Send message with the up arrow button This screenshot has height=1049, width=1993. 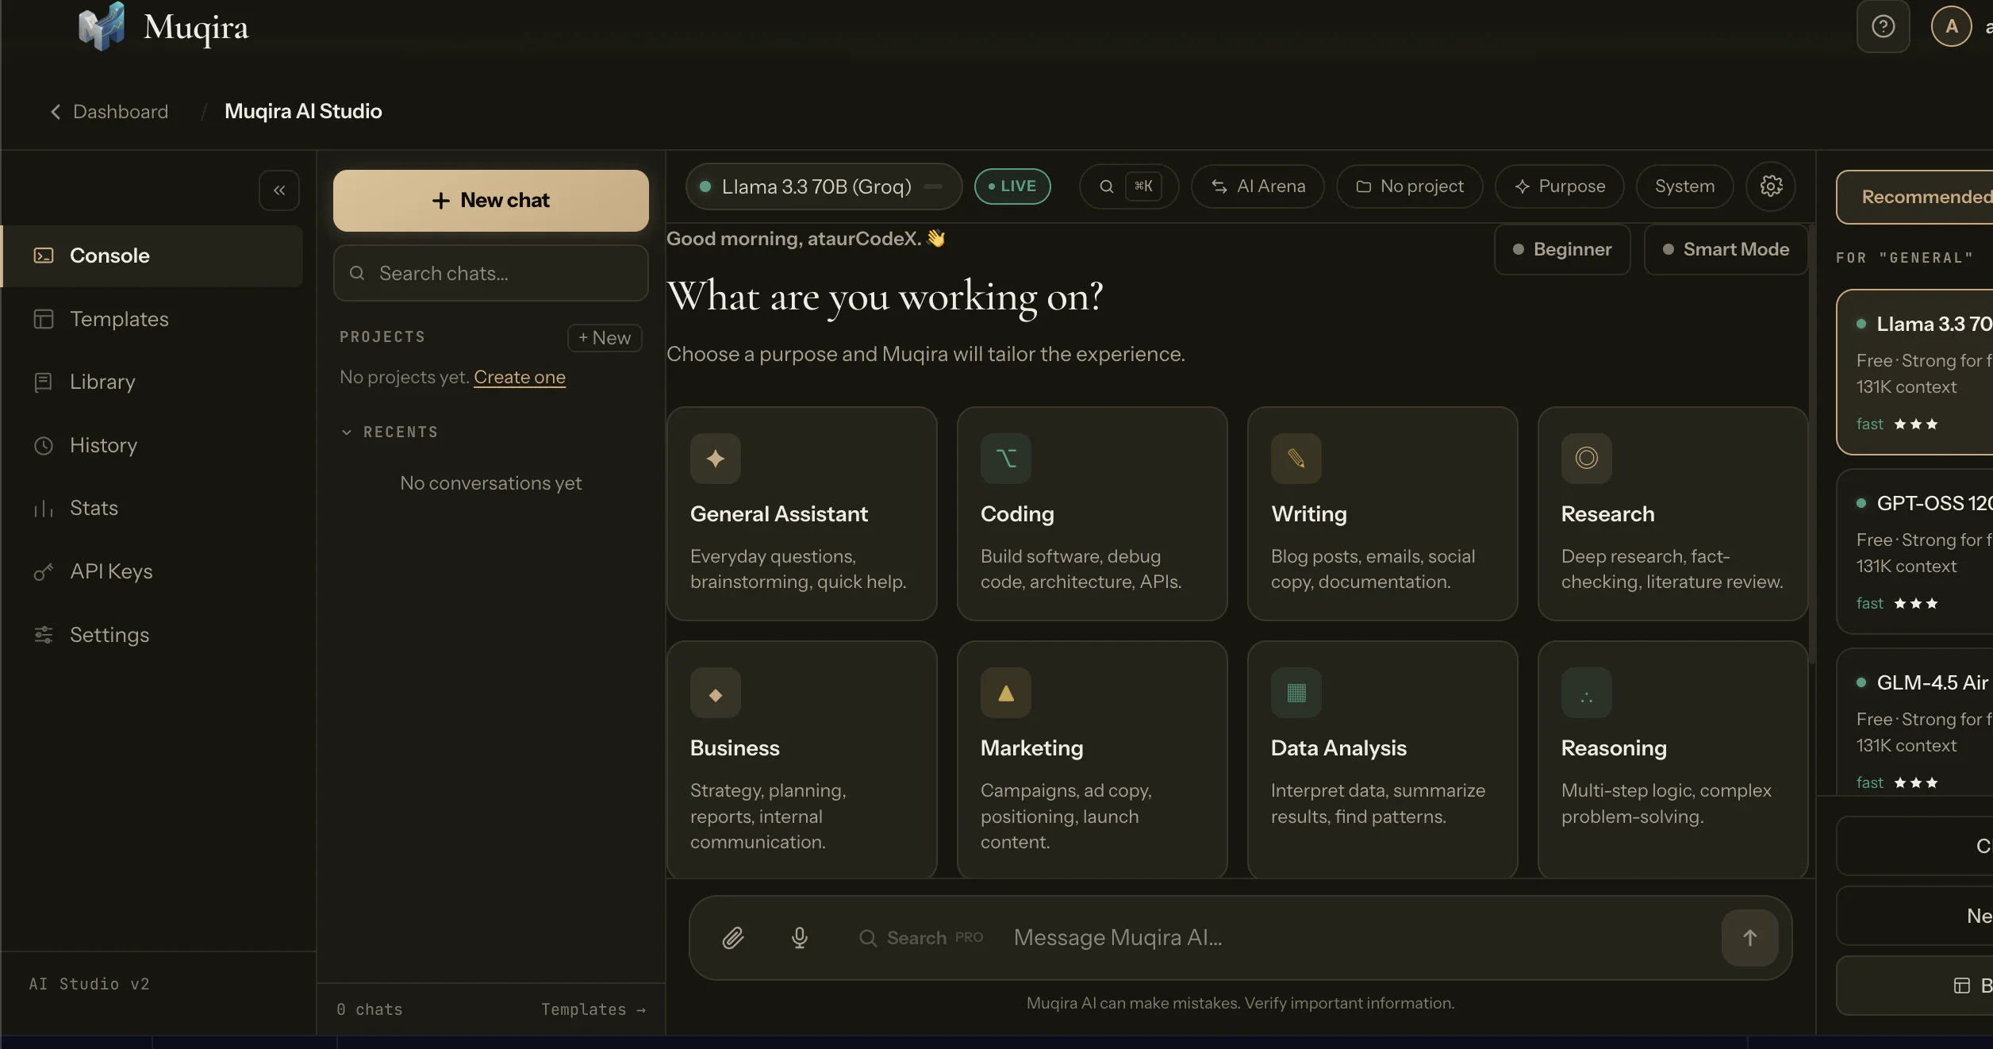(1749, 938)
